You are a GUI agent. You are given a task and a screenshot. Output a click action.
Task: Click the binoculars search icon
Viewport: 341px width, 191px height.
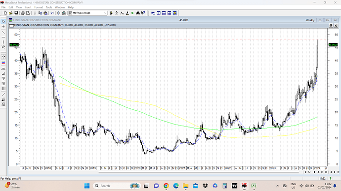tap(138, 13)
